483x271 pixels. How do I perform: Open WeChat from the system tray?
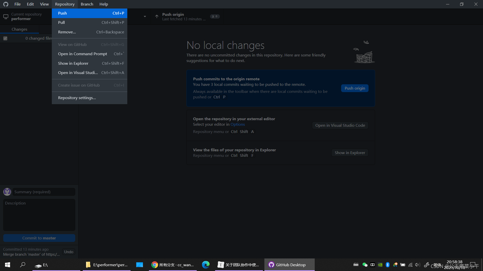click(x=365, y=264)
